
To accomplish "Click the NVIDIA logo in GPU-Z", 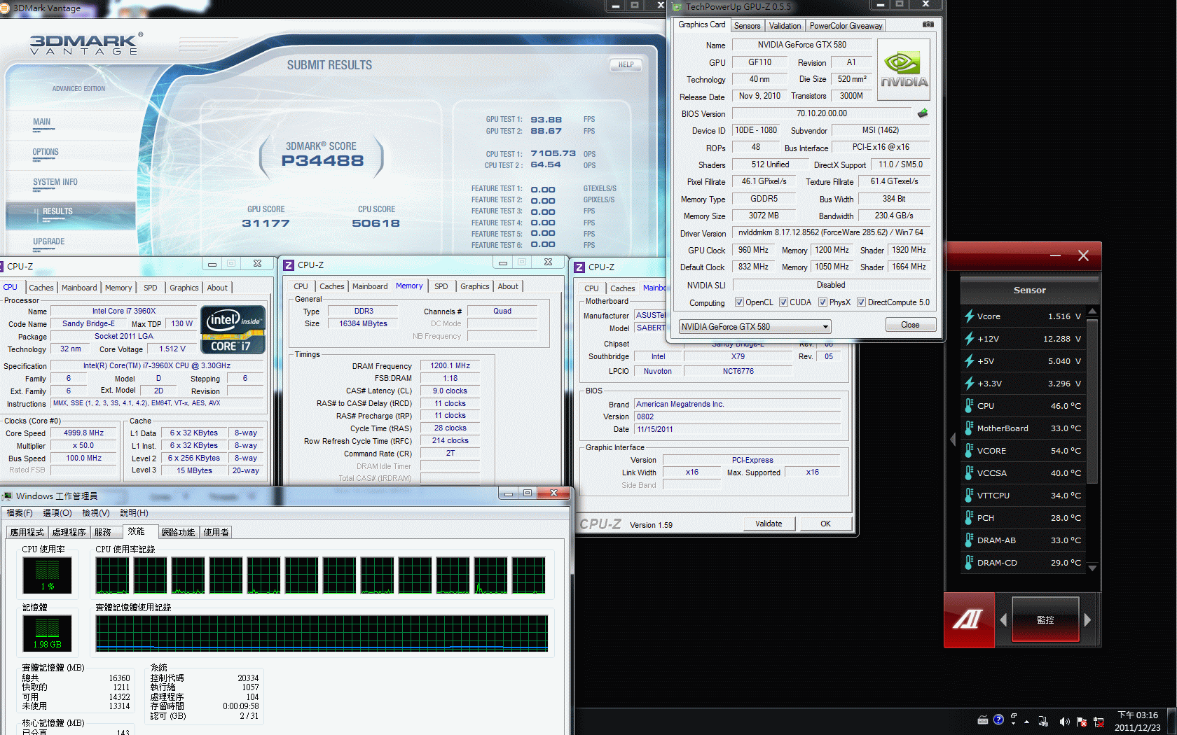I will coord(904,70).
